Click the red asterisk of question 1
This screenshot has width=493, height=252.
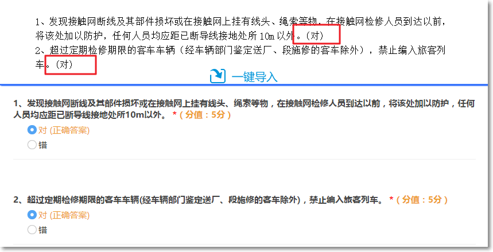click(174, 115)
